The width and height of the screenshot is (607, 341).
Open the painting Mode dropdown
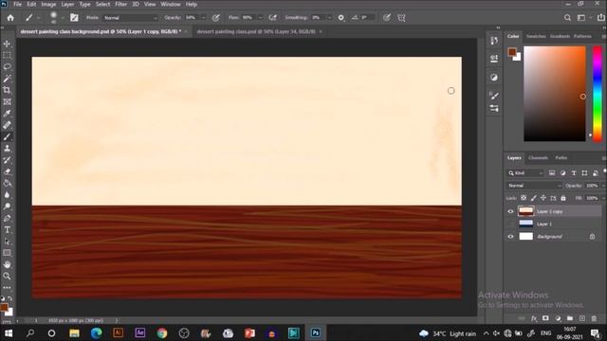pyautogui.click(x=131, y=18)
